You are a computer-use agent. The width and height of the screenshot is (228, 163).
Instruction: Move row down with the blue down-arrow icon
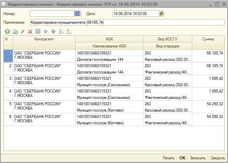53,32
